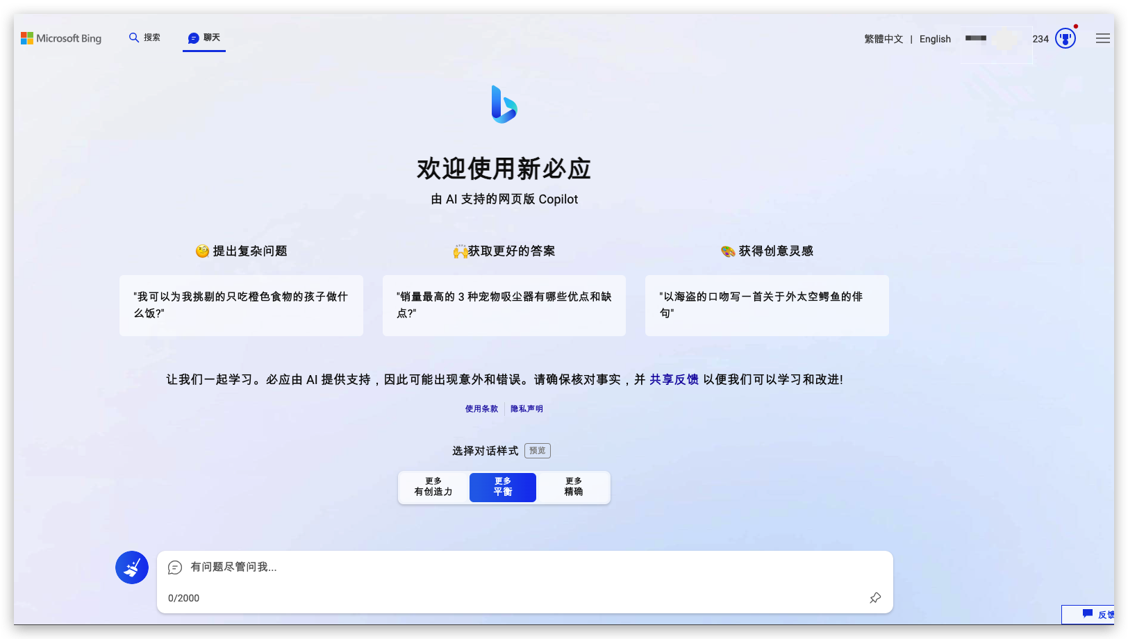Screen dimensions: 1128x639
Task: Click the 获得创意灵感 heading
Action: pyautogui.click(x=767, y=251)
